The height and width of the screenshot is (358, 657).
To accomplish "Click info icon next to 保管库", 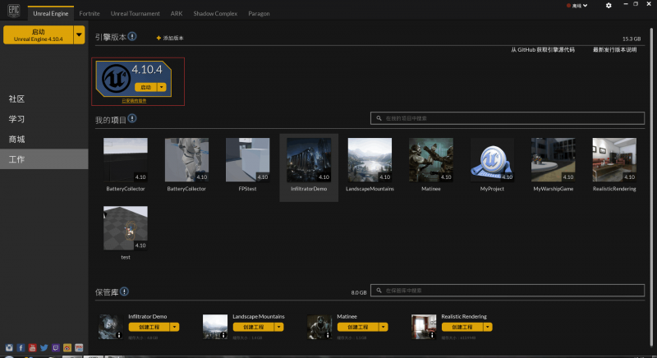I will click(x=125, y=291).
